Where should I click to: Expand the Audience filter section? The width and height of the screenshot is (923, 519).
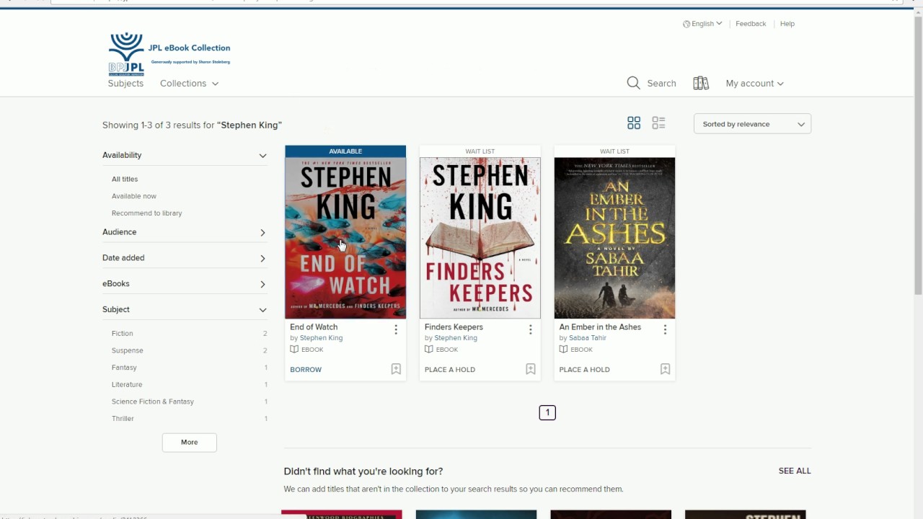coord(185,232)
